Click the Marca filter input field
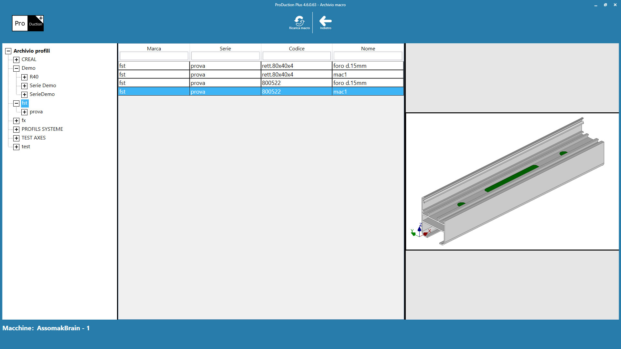This screenshot has height=349, width=621. pos(154,56)
